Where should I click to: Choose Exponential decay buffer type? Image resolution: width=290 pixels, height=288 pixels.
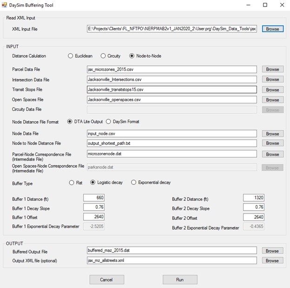[134, 182]
